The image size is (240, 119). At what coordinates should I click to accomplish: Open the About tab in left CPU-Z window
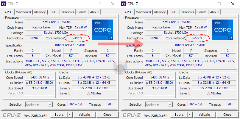click(94, 12)
